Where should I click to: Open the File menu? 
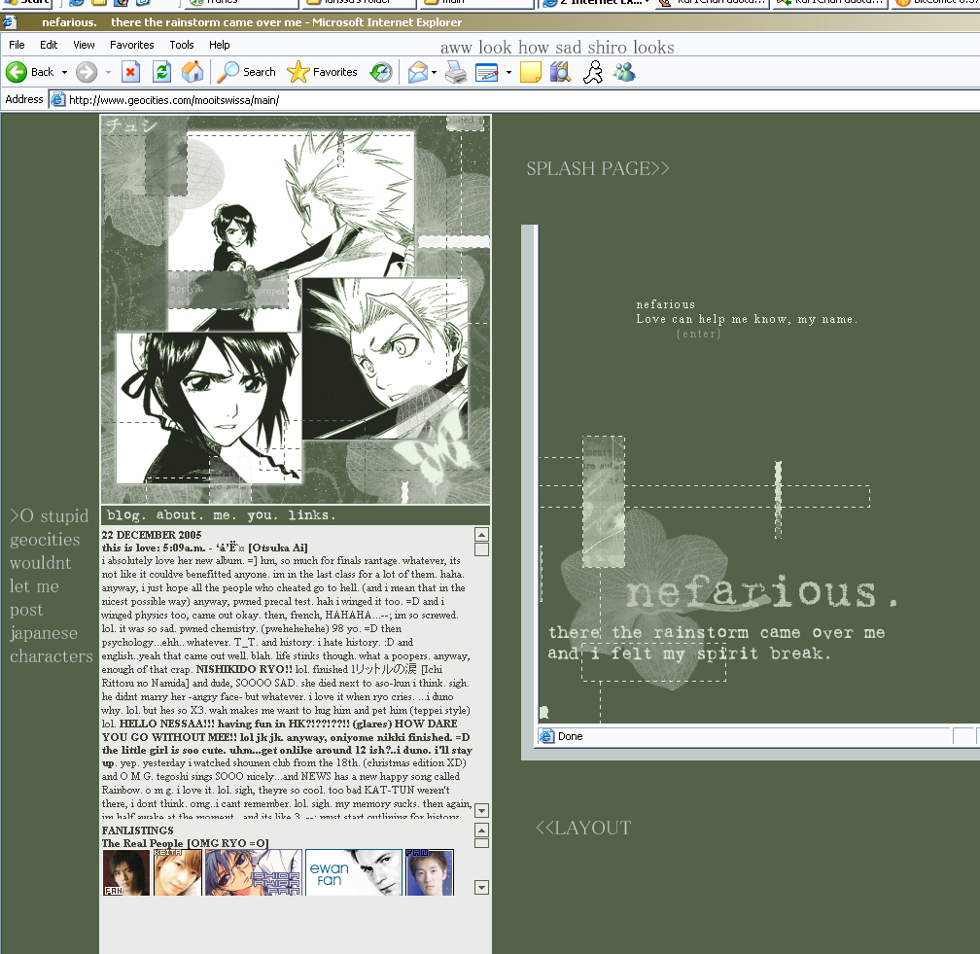17,45
